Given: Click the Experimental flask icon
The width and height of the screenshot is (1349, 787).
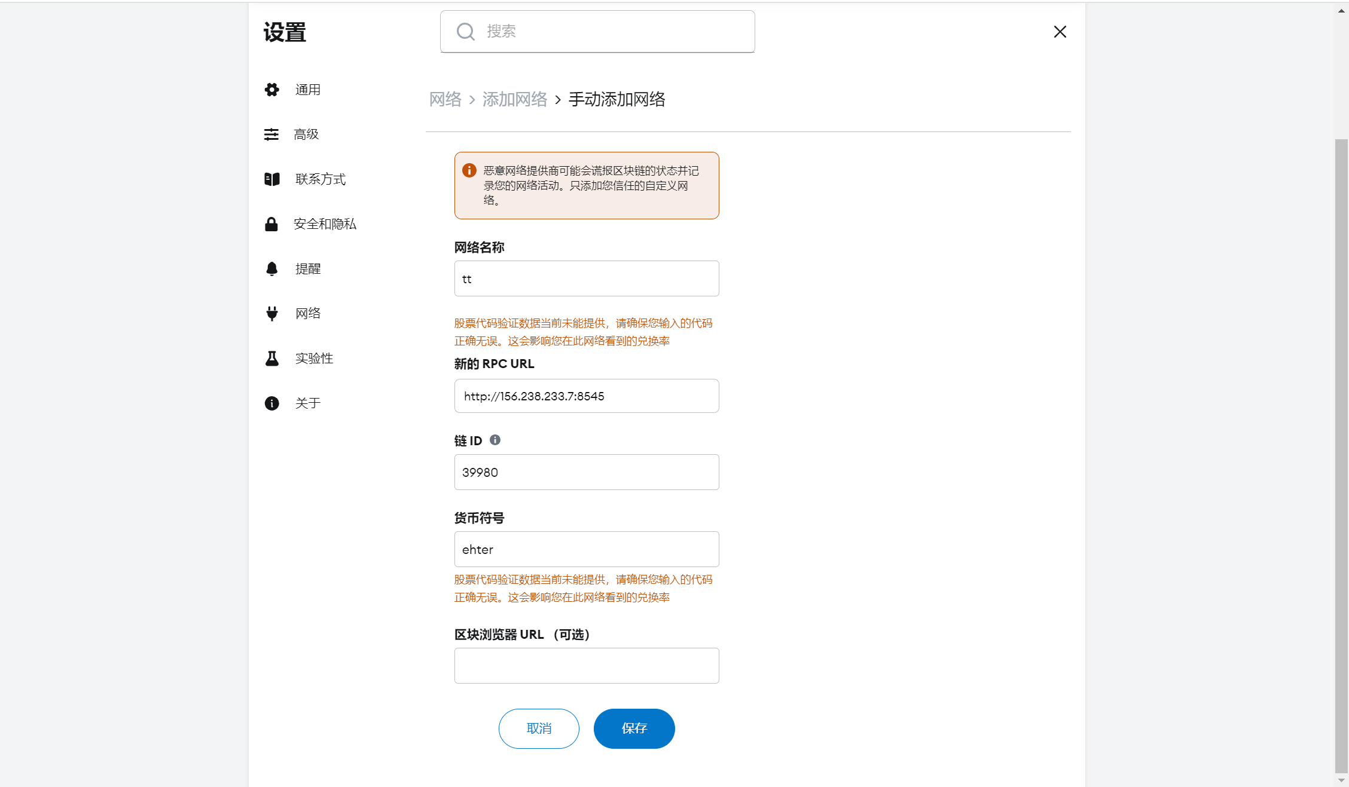Looking at the screenshot, I should (272, 359).
